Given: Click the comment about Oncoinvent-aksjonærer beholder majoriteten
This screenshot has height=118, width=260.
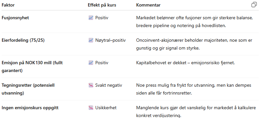Looking at the screenshot, I should [x=194, y=44].
